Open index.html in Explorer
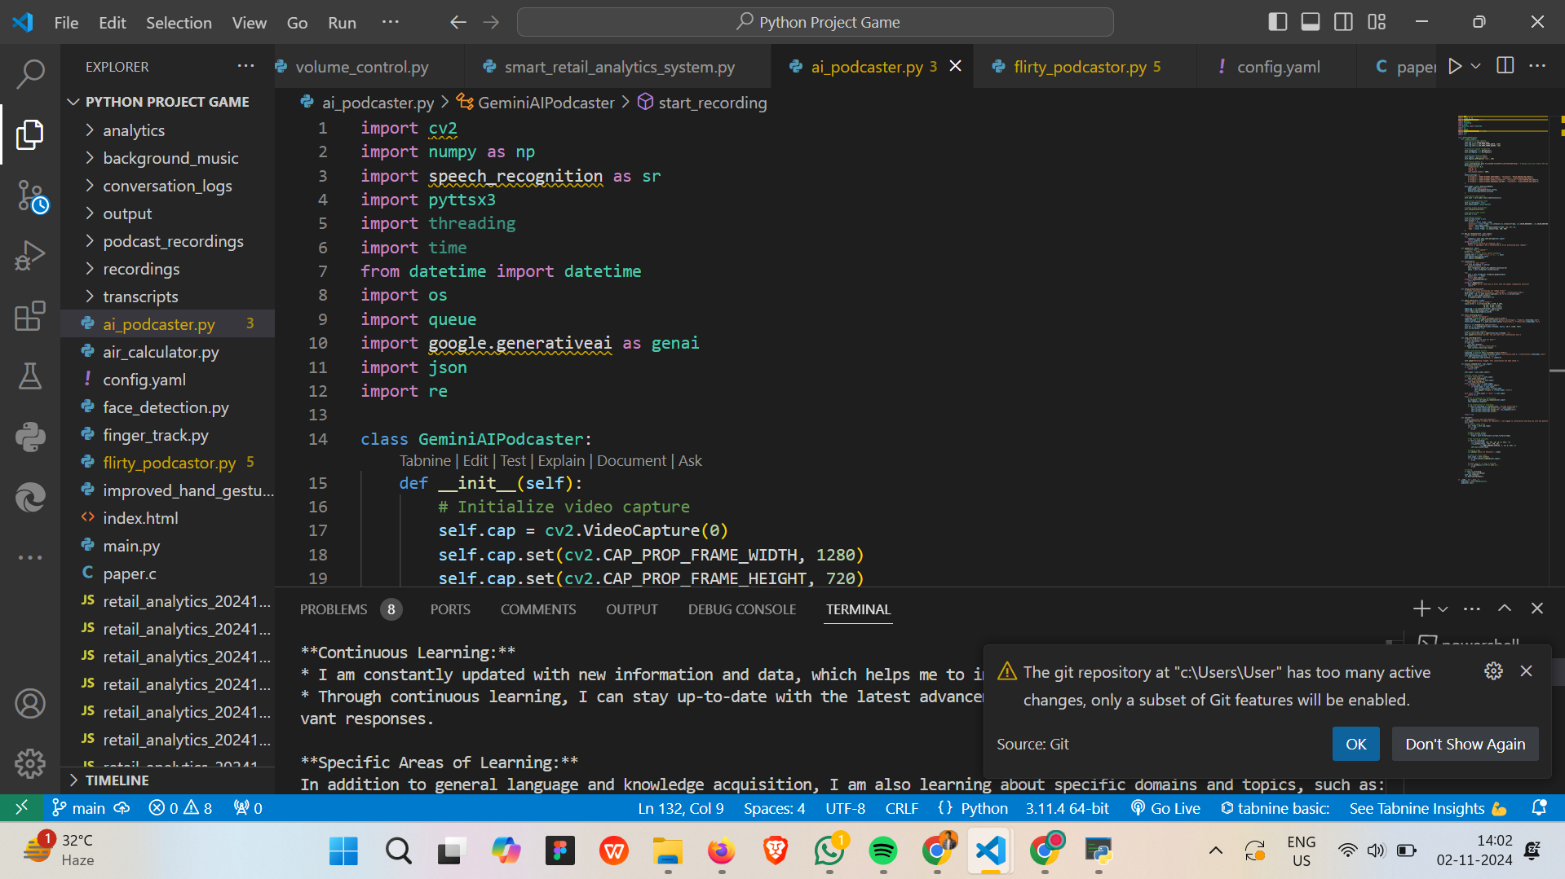This screenshot has width=1565, height=879. tap(168, 518)
